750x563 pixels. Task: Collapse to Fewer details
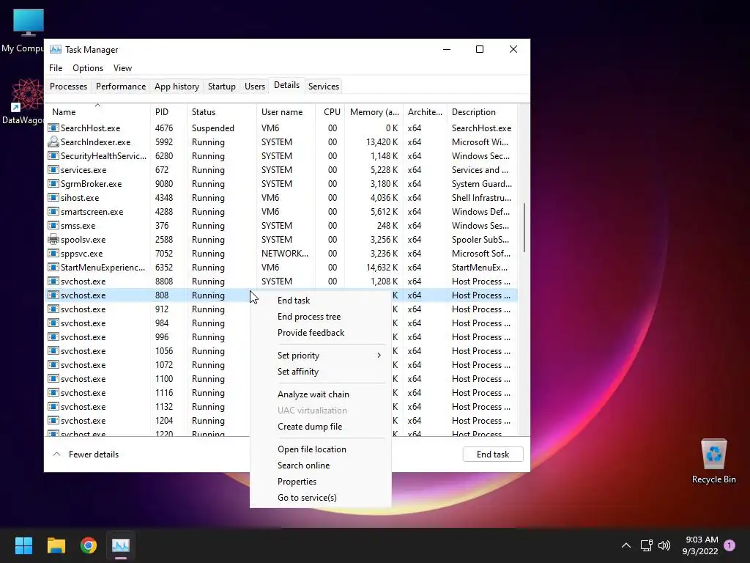coord(86,455)
